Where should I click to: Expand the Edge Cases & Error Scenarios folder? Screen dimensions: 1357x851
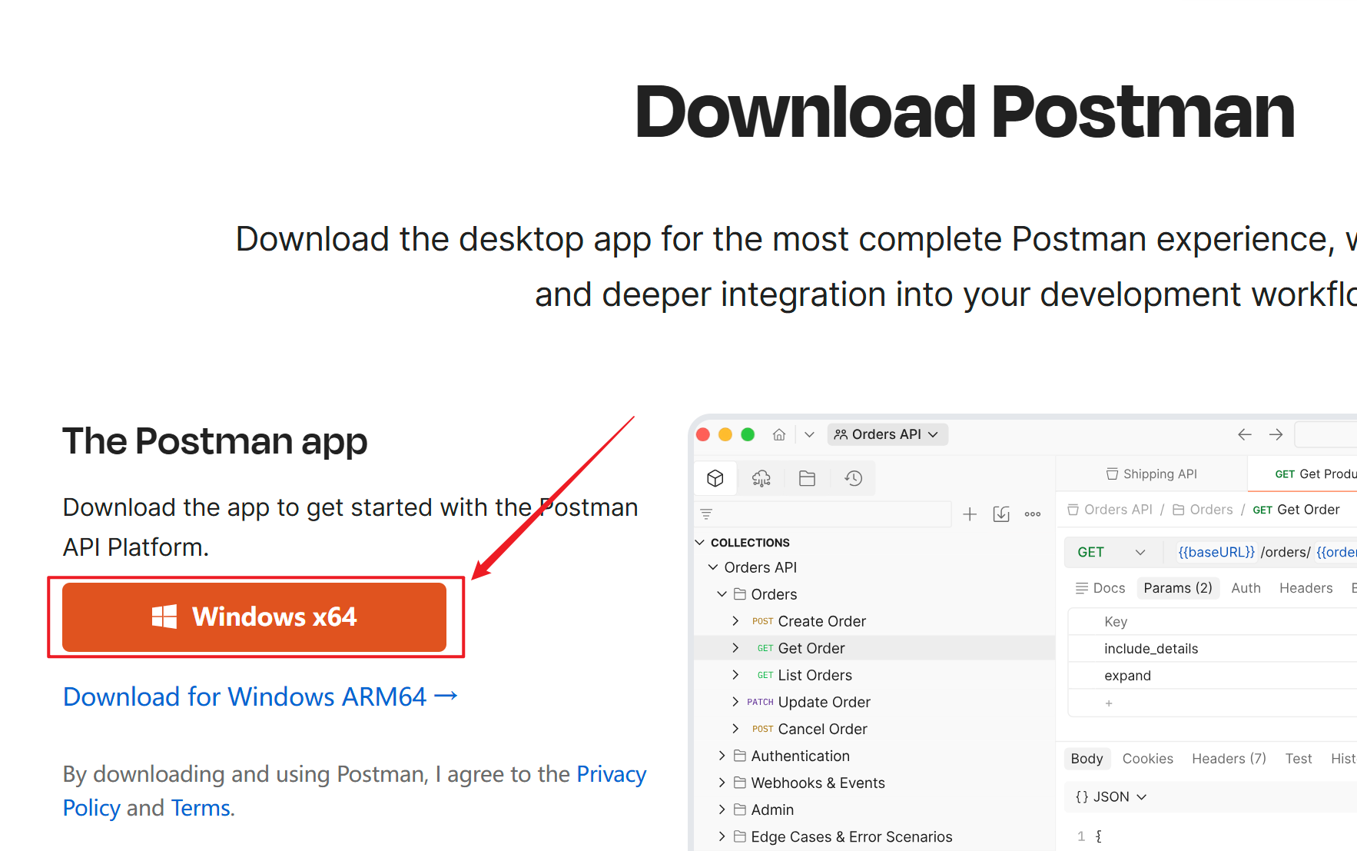[x=722, y=836]
